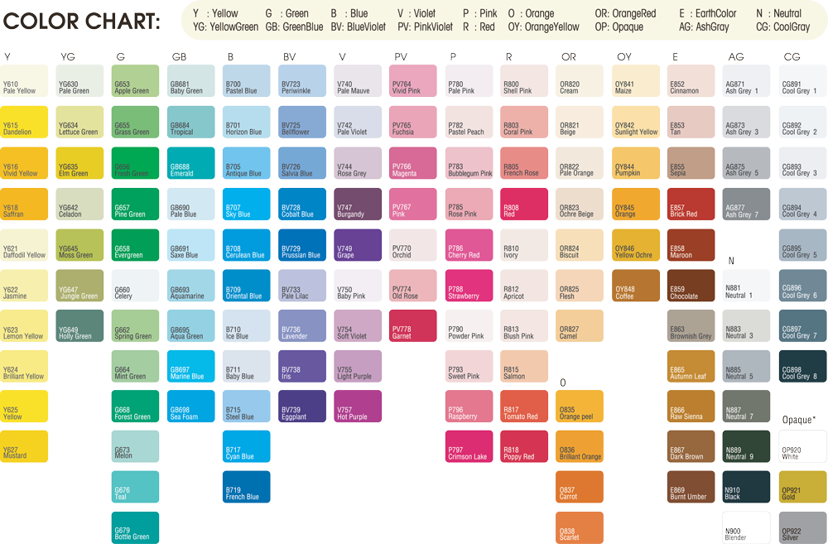The height and width of the screenshot is (544, 828).
Task: Select the Y610 Pale Yellow swatch
Action: click(24, 80)
